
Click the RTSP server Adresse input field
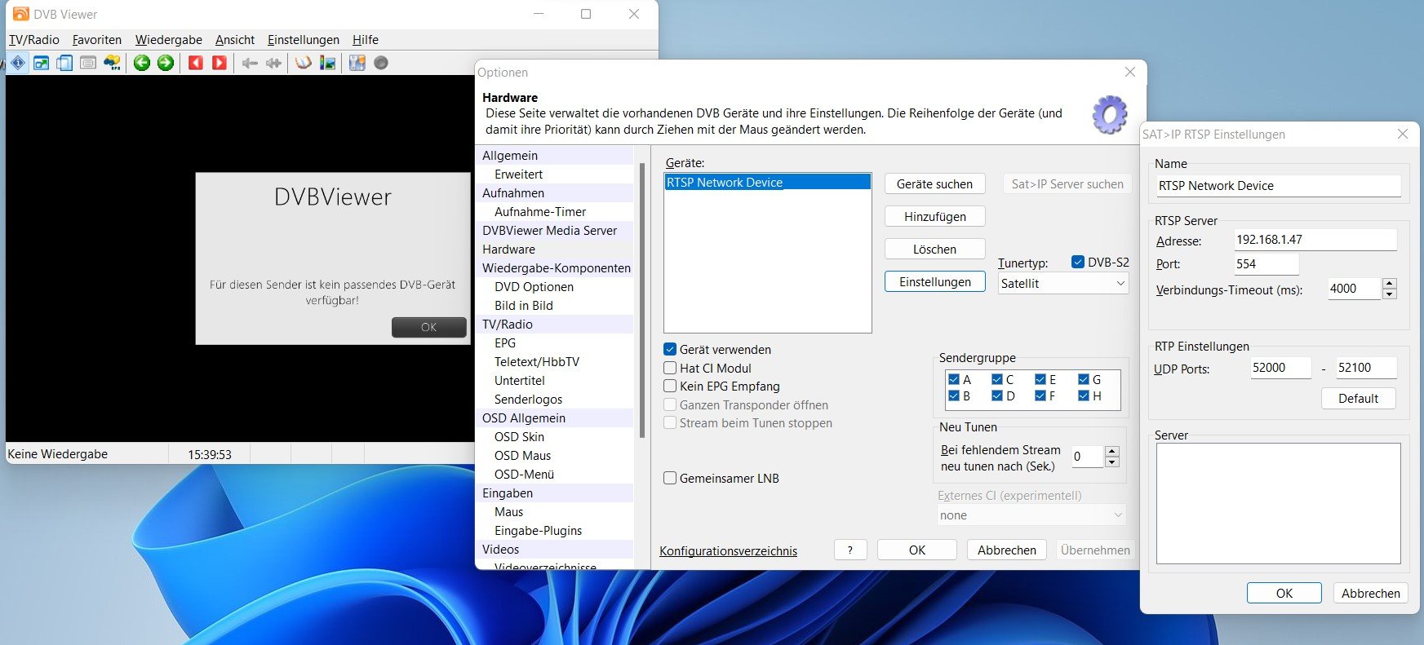[1314, 240]
